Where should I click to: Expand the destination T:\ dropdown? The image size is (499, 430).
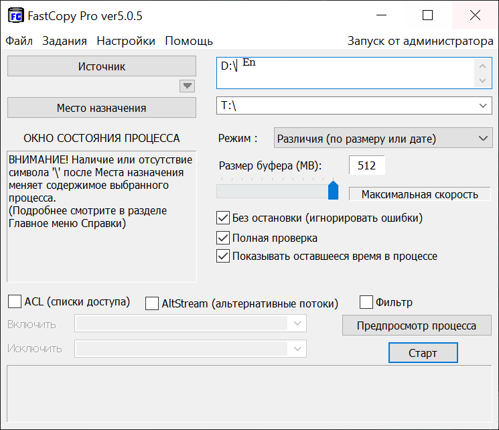coord(483,106)
